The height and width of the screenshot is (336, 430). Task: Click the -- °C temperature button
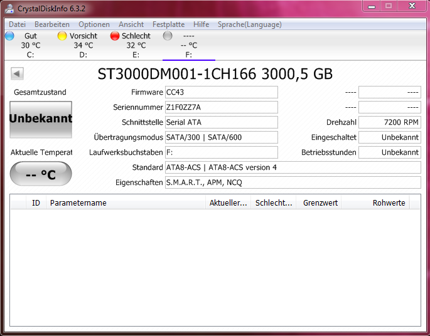pos(41,174)
